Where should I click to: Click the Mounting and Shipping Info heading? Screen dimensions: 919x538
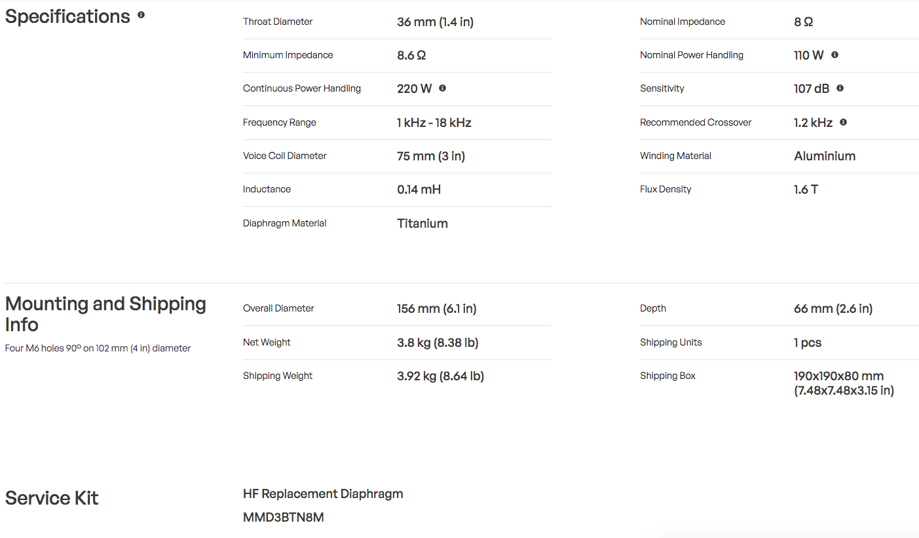coord(105,314)
